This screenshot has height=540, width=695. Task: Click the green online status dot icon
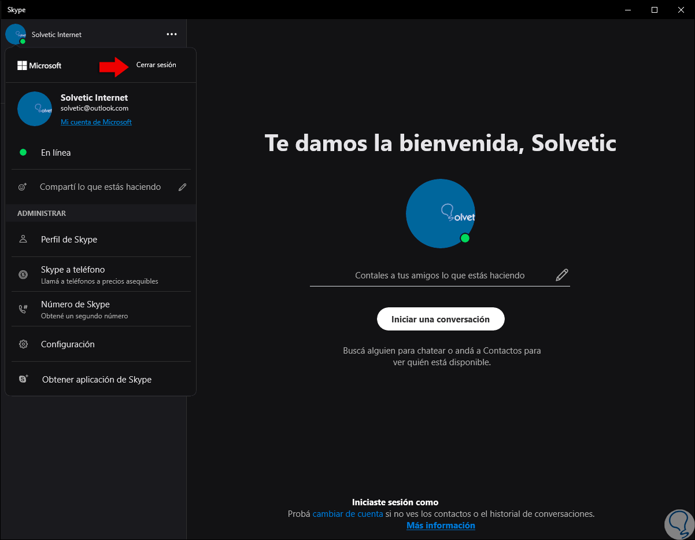[x=23, y=153]
